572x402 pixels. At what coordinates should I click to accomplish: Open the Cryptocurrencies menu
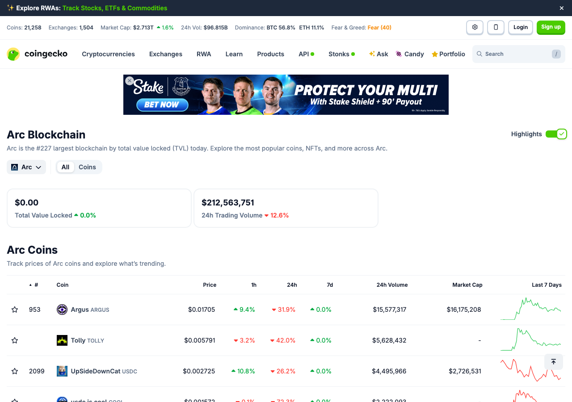[x=108, y=54]
